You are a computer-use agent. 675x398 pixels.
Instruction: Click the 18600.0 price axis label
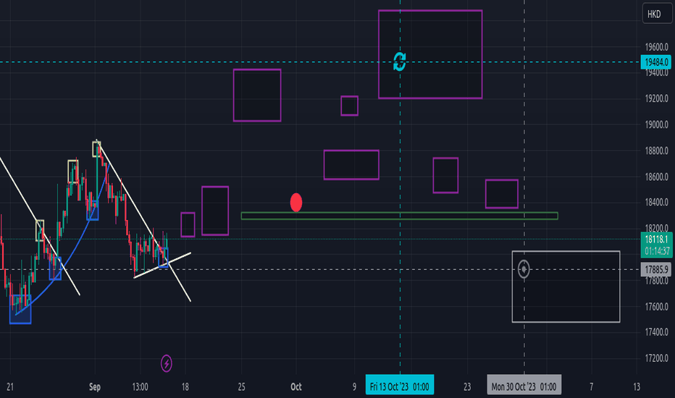point(656,177)
